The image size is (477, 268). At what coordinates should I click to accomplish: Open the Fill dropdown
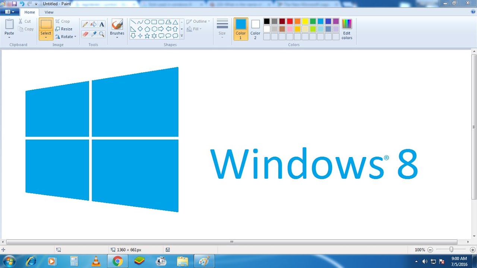click(x=194, y=29)
